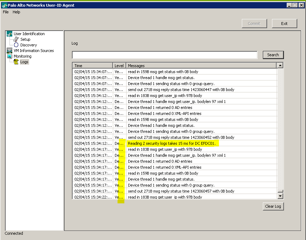306x240 pixels.
Task: Select 'returned 0 AD entries' row at 15:34:12
Action: [x=175, y=108]
